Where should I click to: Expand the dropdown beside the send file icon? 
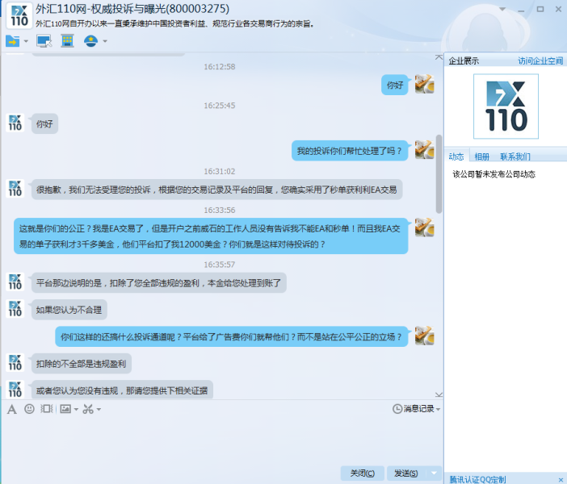26,42
